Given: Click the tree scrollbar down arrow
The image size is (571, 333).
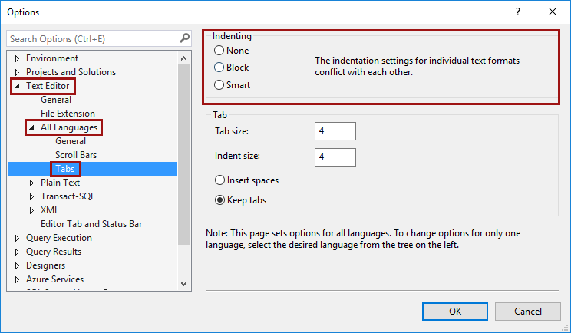Looking at the screenshot, I should point(184,283).
